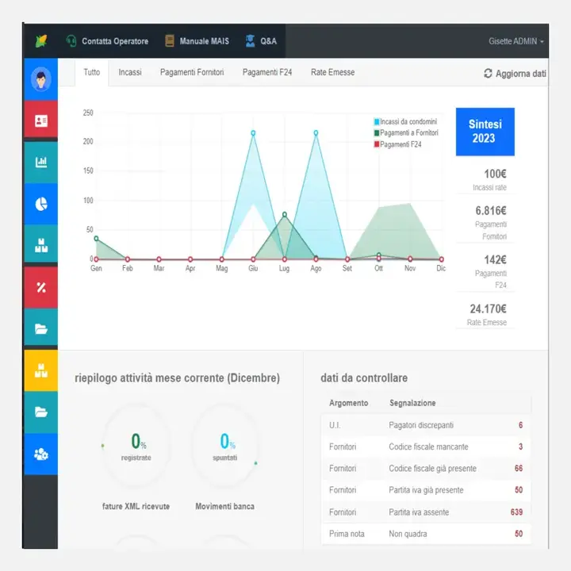Open the bar chart sidebar icon

pos(40,162)
